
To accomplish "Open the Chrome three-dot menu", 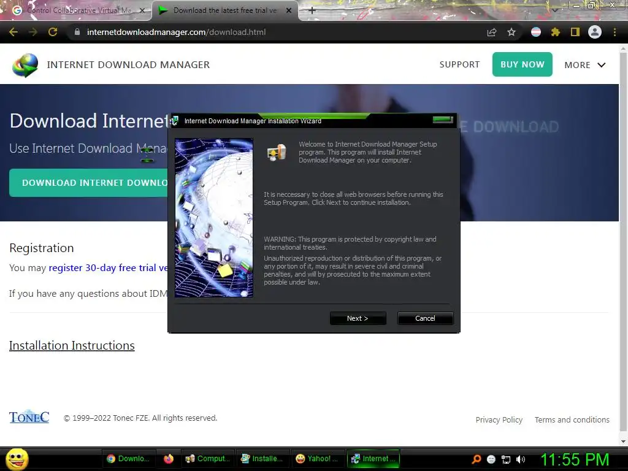I will coord(615,32).
